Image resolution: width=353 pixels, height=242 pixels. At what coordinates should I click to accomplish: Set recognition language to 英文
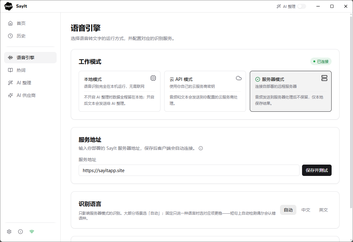coord(323,210)
